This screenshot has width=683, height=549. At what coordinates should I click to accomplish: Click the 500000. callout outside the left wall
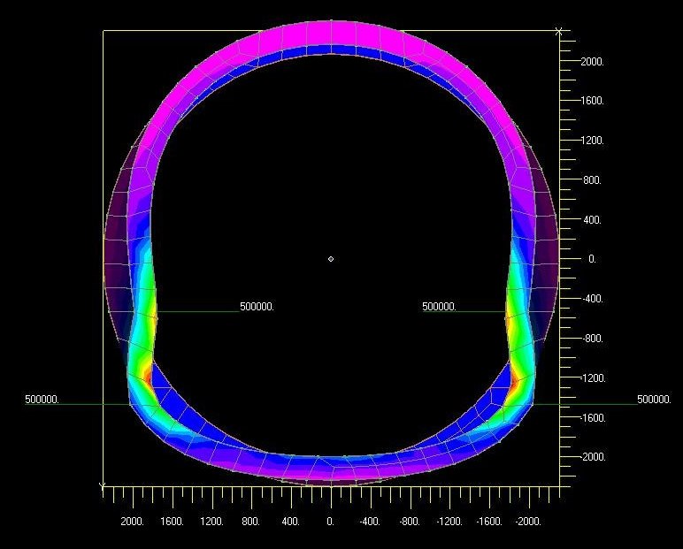(x=42, y=400)
